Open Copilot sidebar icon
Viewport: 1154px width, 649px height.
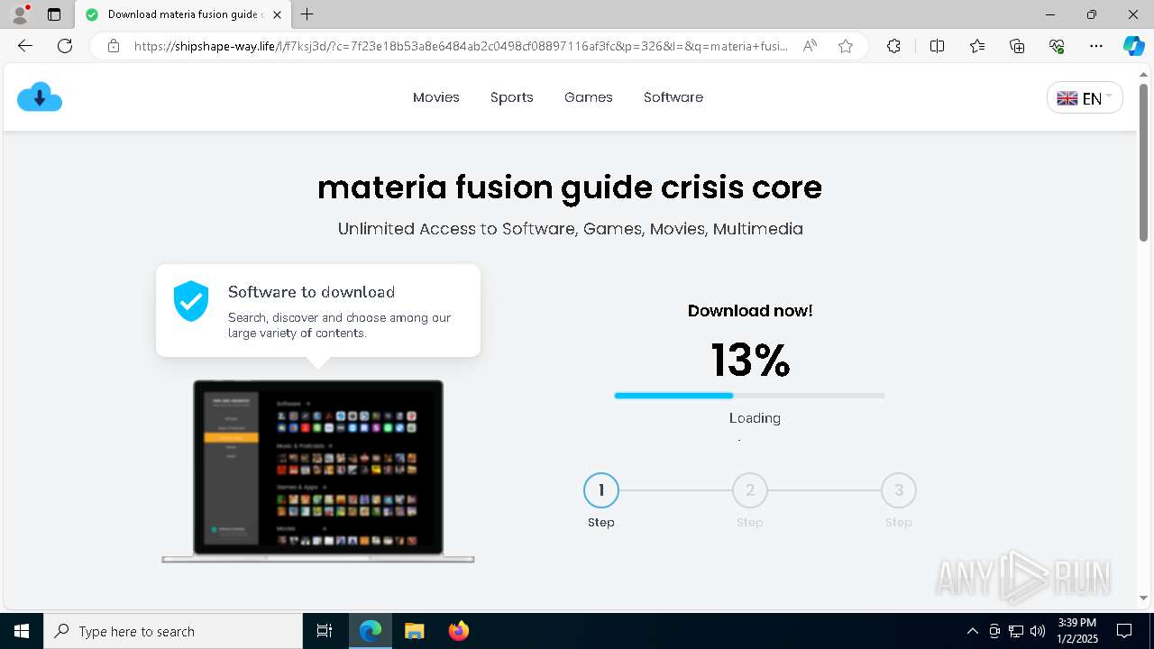pos(1133,46)
